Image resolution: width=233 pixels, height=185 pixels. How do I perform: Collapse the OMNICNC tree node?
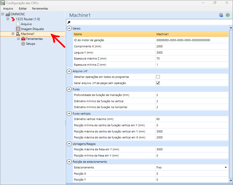pos(3,14)
